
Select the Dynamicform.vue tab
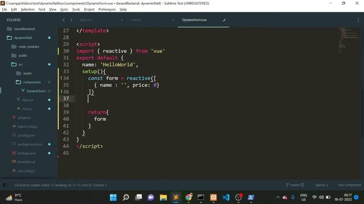point(195,20)
